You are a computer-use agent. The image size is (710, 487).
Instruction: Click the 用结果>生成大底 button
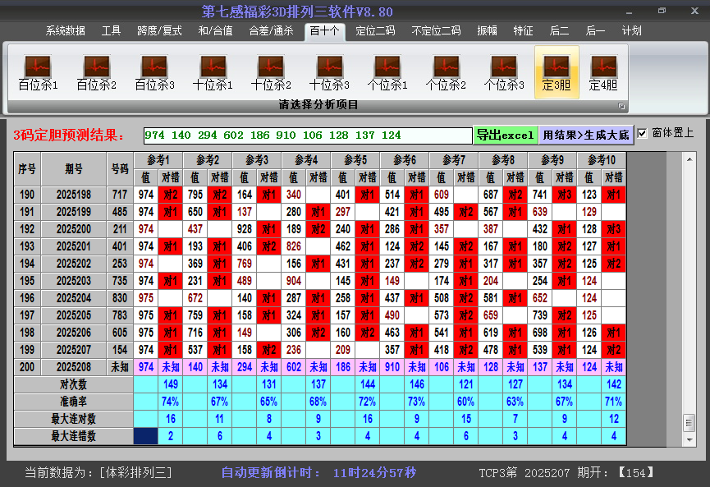click(586, 135)
